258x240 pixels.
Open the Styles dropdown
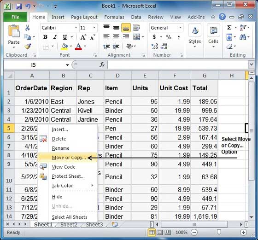194,36
